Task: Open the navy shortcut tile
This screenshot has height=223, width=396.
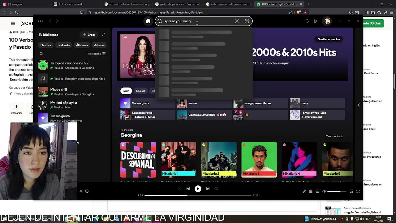Action: click(317, 103)
